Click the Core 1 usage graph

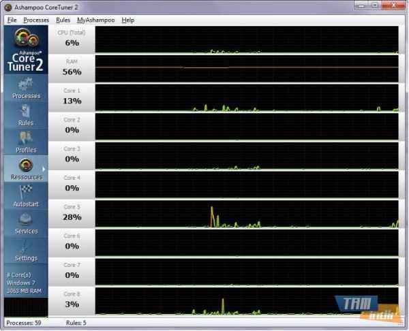(247, 98)
